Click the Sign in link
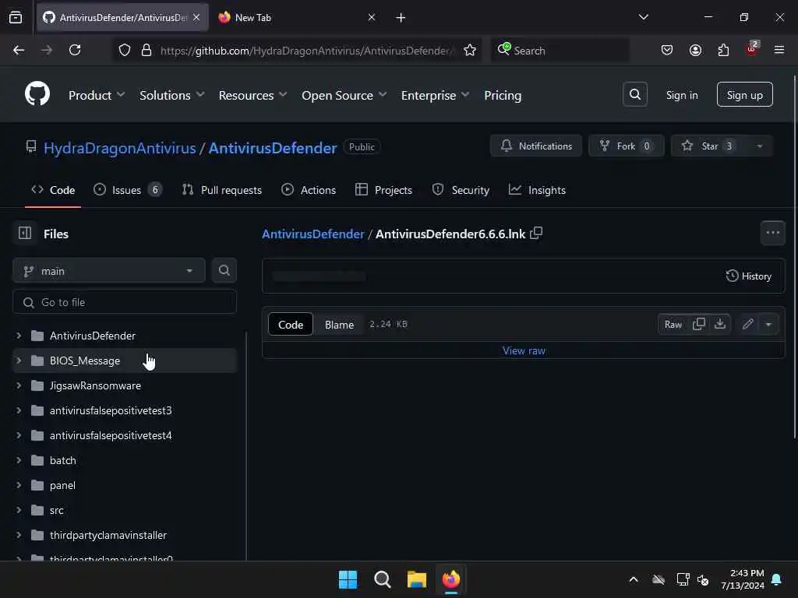Image resolution: width=798 pixels, height=598 pixels. pos(681,95)
